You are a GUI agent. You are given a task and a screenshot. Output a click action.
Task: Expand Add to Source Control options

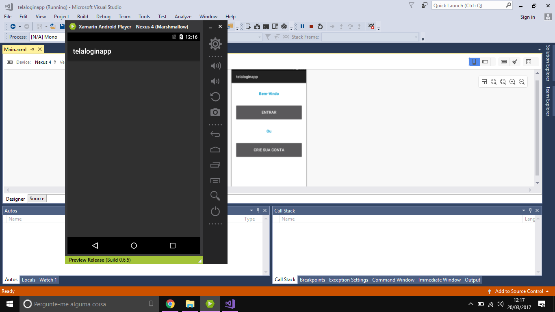[547, 291]
